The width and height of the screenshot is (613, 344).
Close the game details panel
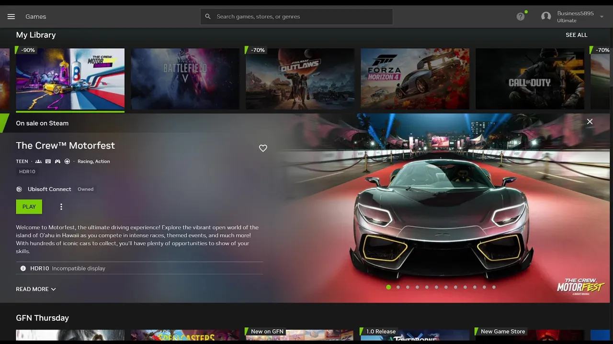click(590, 122)
